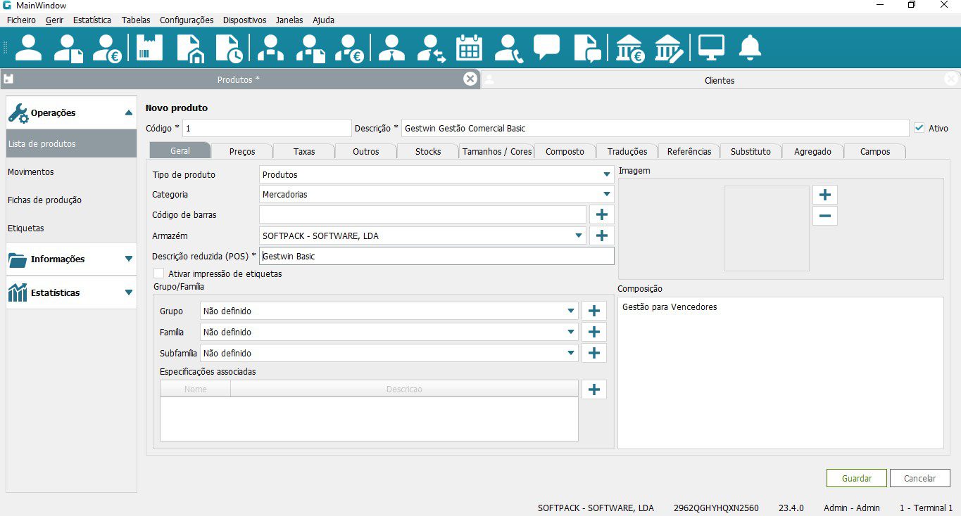Add a new Família with plus button
Viewport: 961px width, 516px height.
[x=594, y=332]
